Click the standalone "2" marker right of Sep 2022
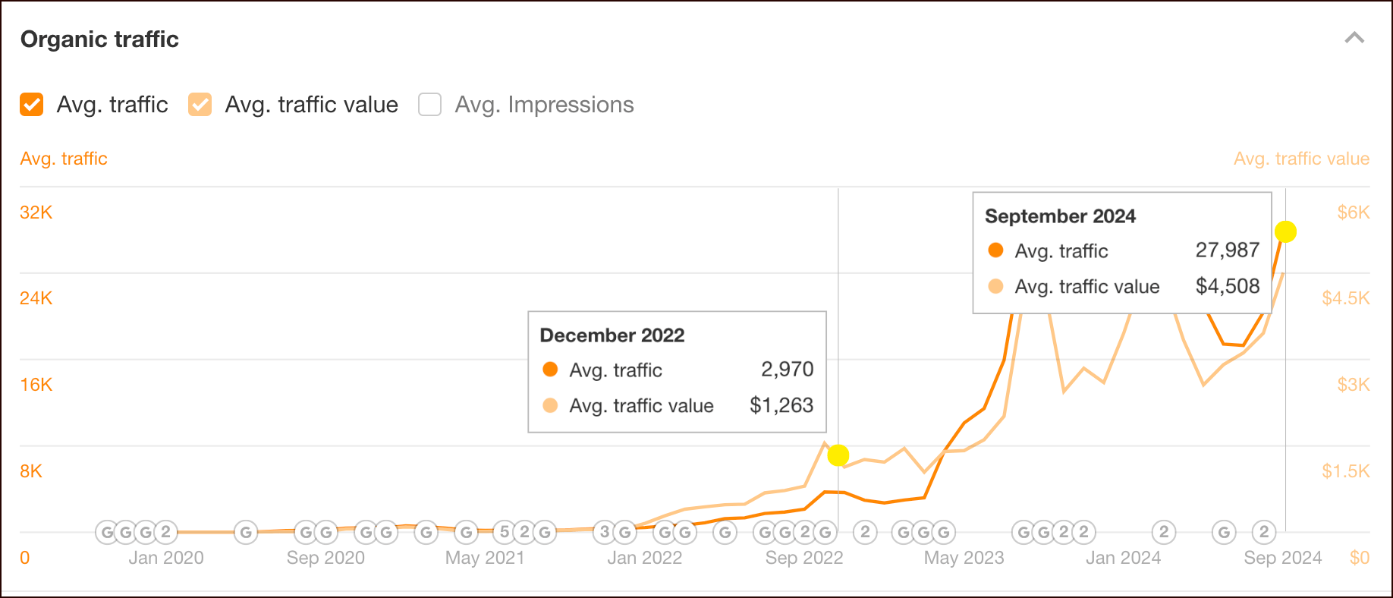This screenshot has width=1393, height=598. (x=865, y=532)
